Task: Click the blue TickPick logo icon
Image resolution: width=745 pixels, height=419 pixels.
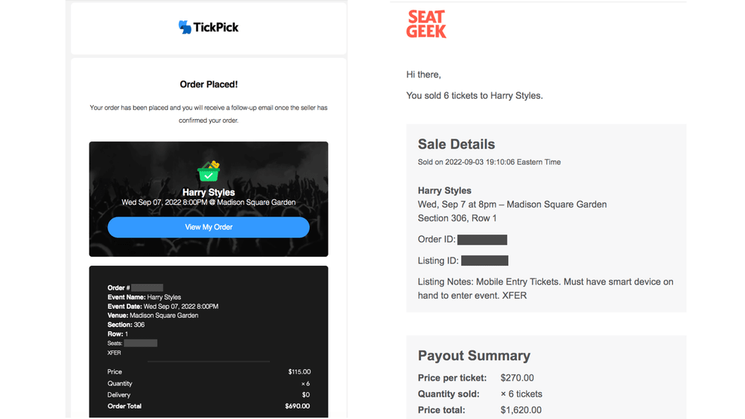Action: tap(185, 28)
